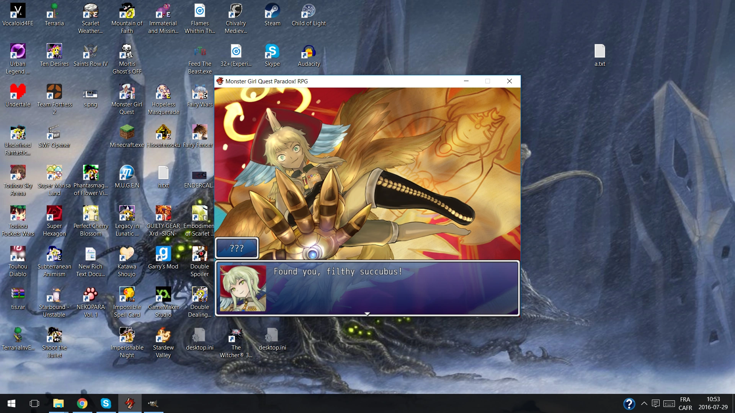Open Chrome from the taskbar
The width and height of the screenshot is (735, 413).
pos(82,403)
